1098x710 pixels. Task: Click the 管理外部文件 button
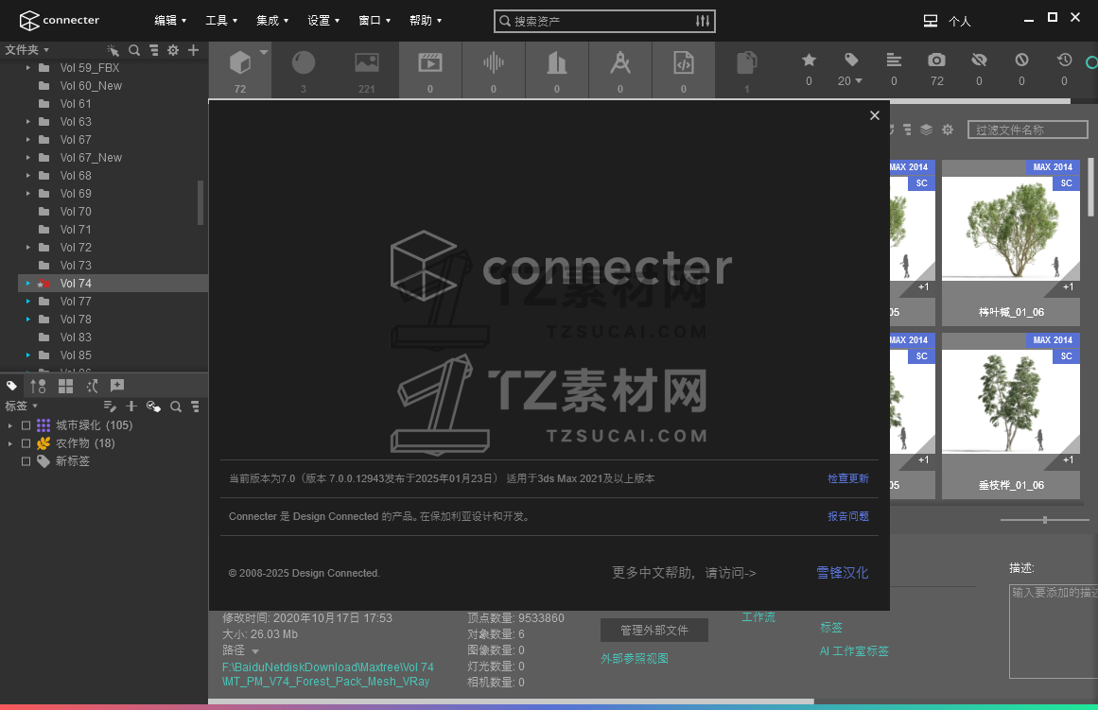[654, 631]
